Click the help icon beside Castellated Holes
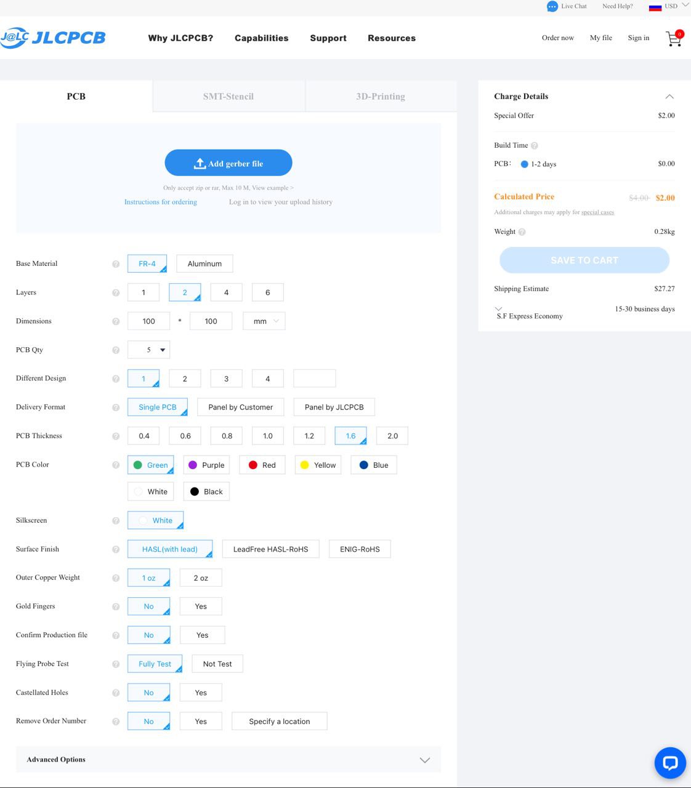 click(x=116, y=693)
